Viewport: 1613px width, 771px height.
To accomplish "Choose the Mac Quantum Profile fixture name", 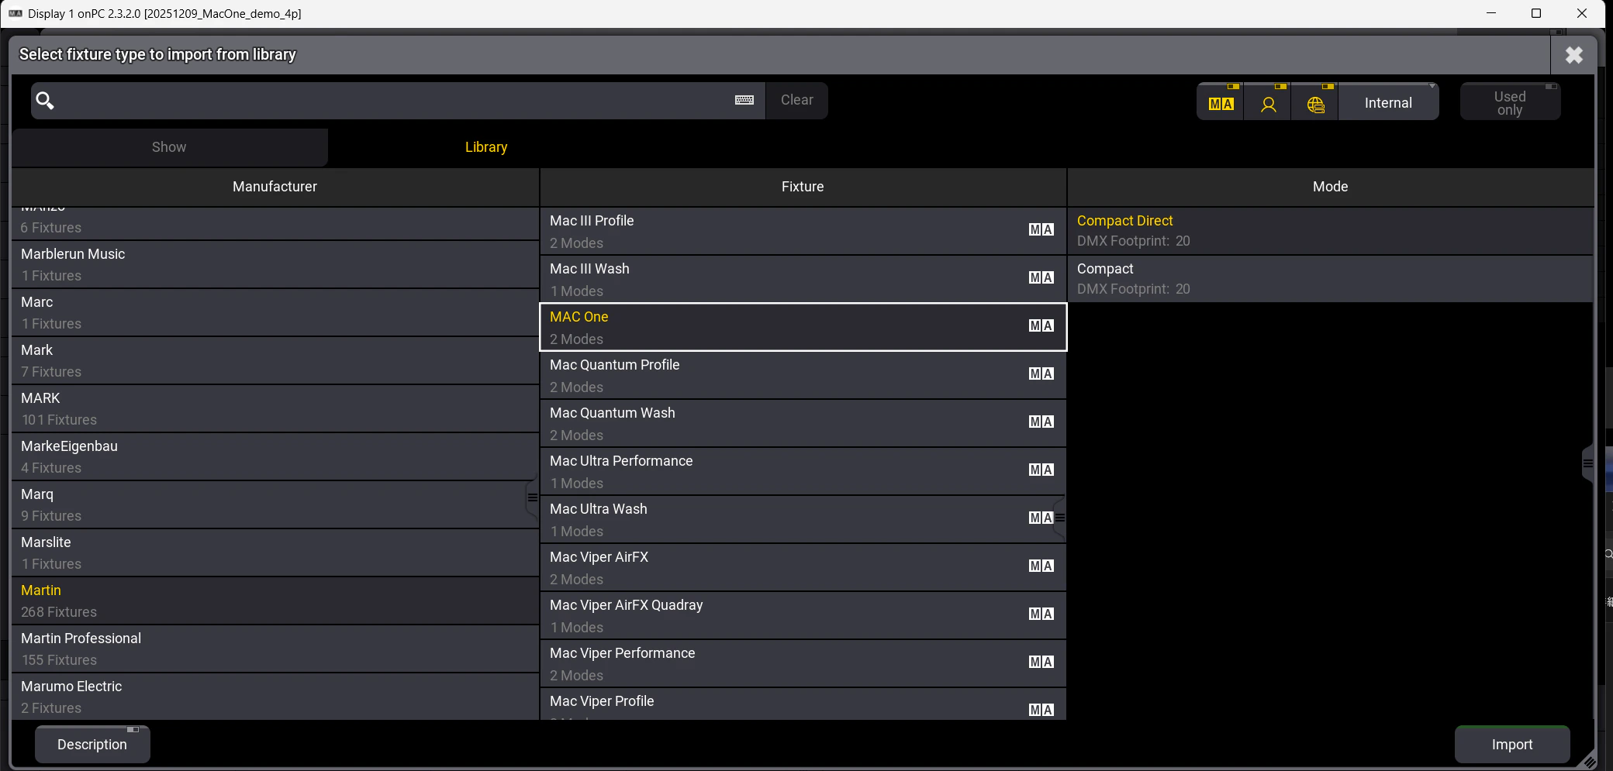I will pos(614,365).
